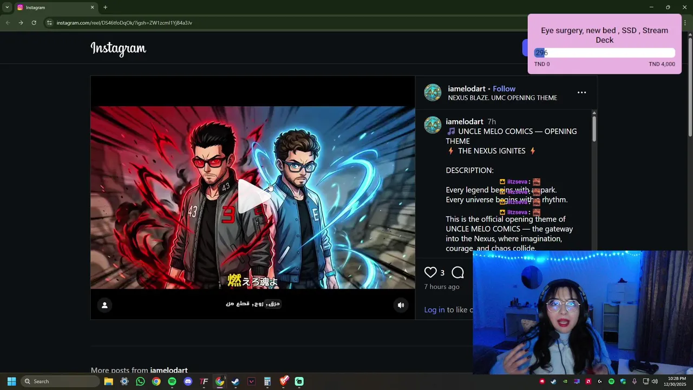Screen dimensions: 693x390
Task: Open the tab search dropdown
Action: (x=7, y=7)
